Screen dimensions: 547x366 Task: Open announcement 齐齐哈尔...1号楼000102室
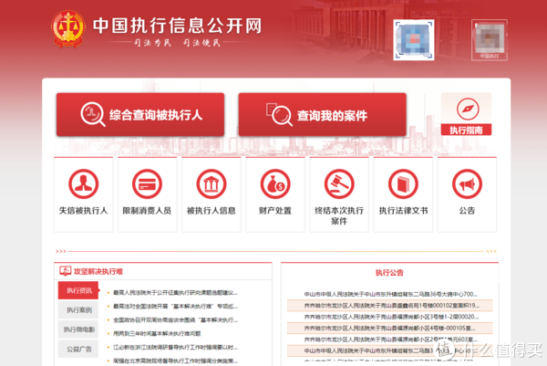pyautogui.click(x=392, y=306)
